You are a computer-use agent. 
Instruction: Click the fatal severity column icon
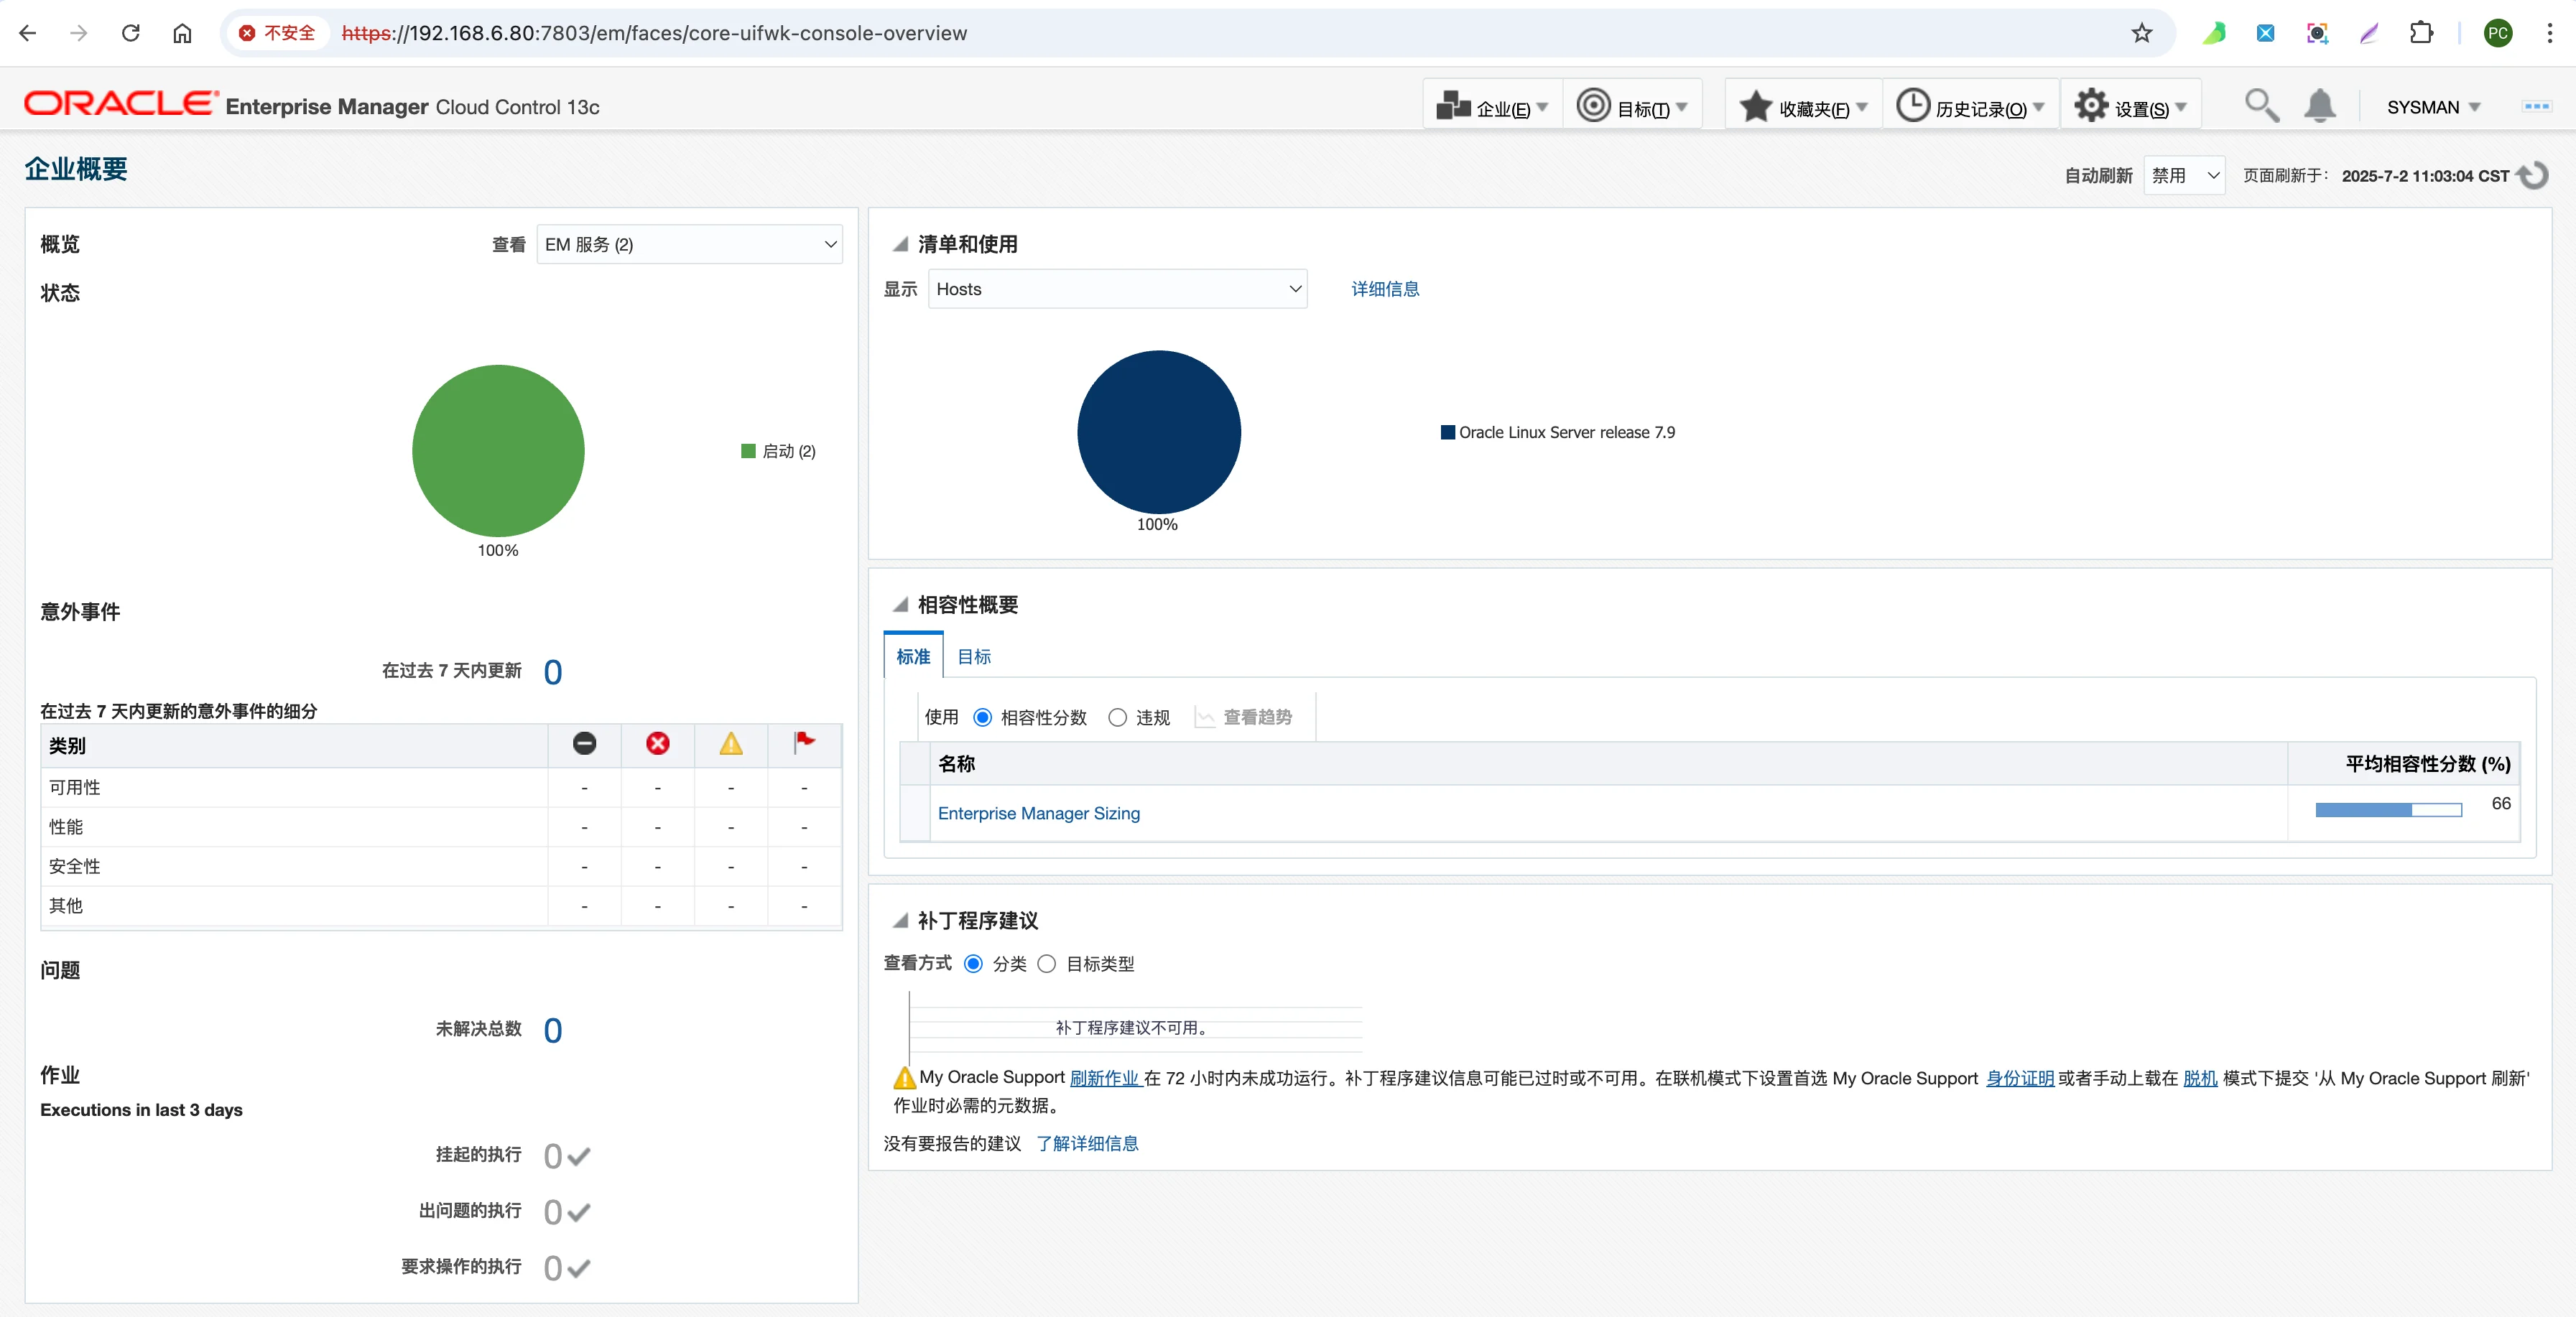click(x=584, y=744)
